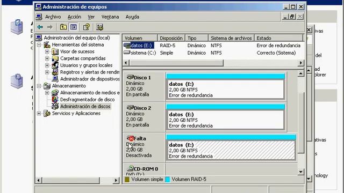Click the disk view scroll down arrow
The height and width of the screenshot is (193, 344).
coord(300,172)
